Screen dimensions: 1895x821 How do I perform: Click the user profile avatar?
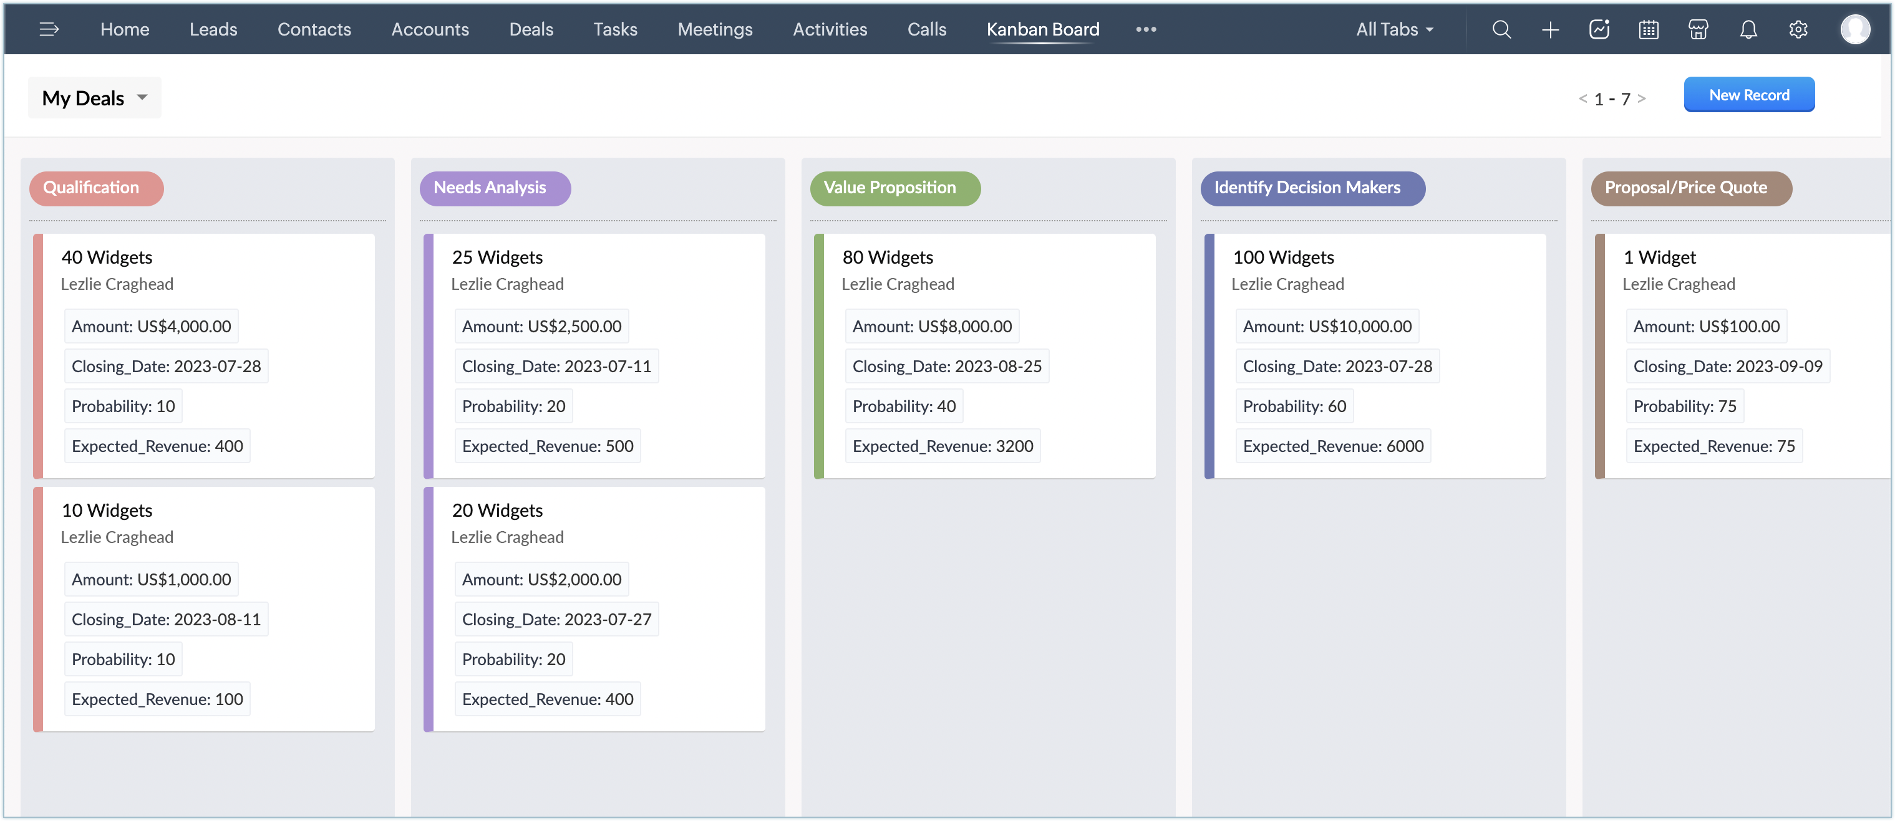pos(1854,29)
